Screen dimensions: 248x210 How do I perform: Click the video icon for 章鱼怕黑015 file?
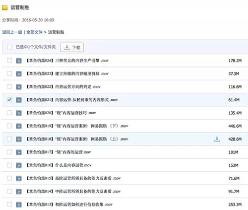point(19,178)
